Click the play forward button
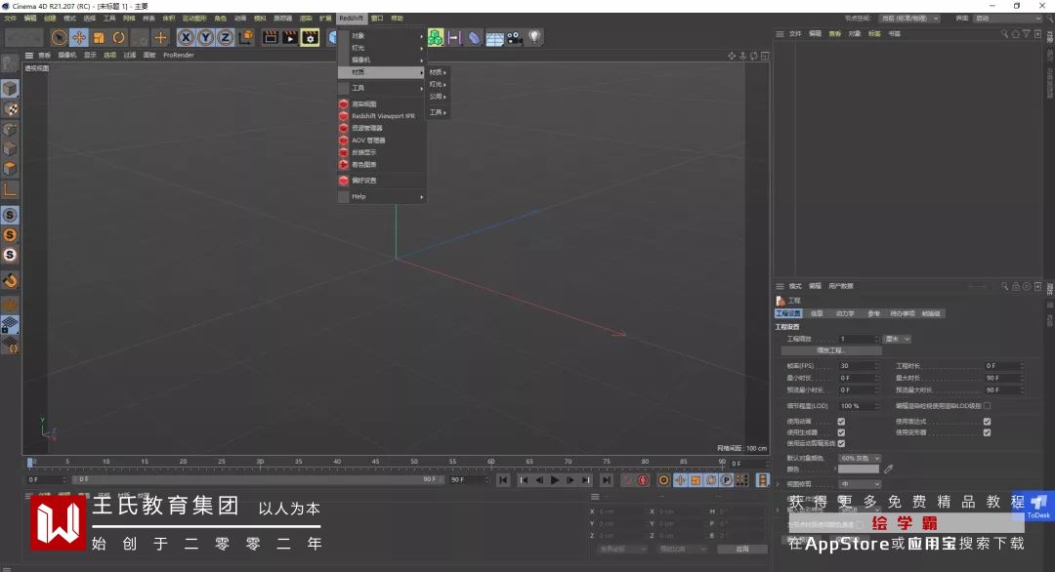 point(555,480)
